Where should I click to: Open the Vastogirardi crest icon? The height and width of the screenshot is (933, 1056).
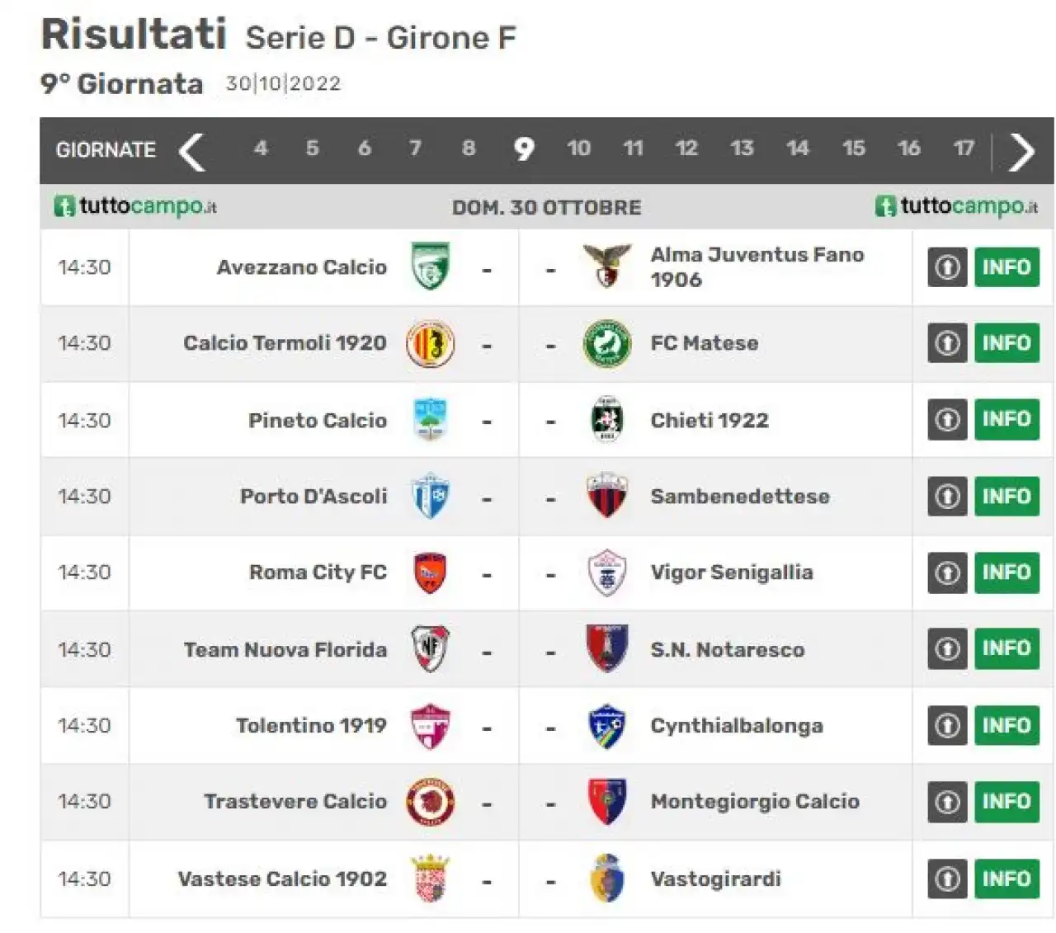[x=606, y=879]
